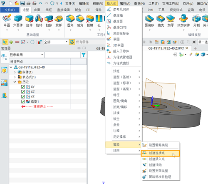The height and width of the screenshot is (184, 208).
Task: Toggle the yellow selection arrow tool
Action: point(5,42)
